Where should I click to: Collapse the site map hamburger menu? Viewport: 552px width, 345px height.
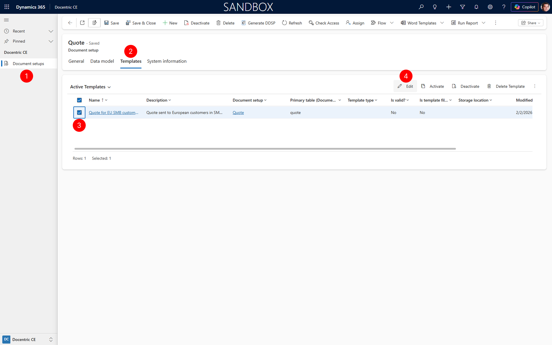[x=6, y=20]
